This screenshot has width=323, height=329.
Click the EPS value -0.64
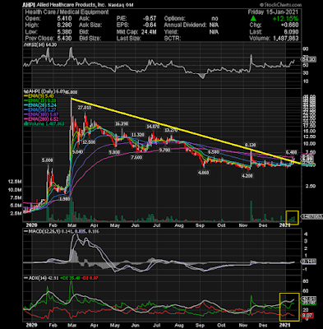(150, 25)
